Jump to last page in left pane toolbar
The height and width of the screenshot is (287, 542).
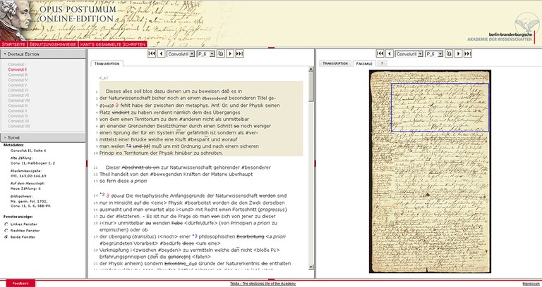(x=239, y=53)
